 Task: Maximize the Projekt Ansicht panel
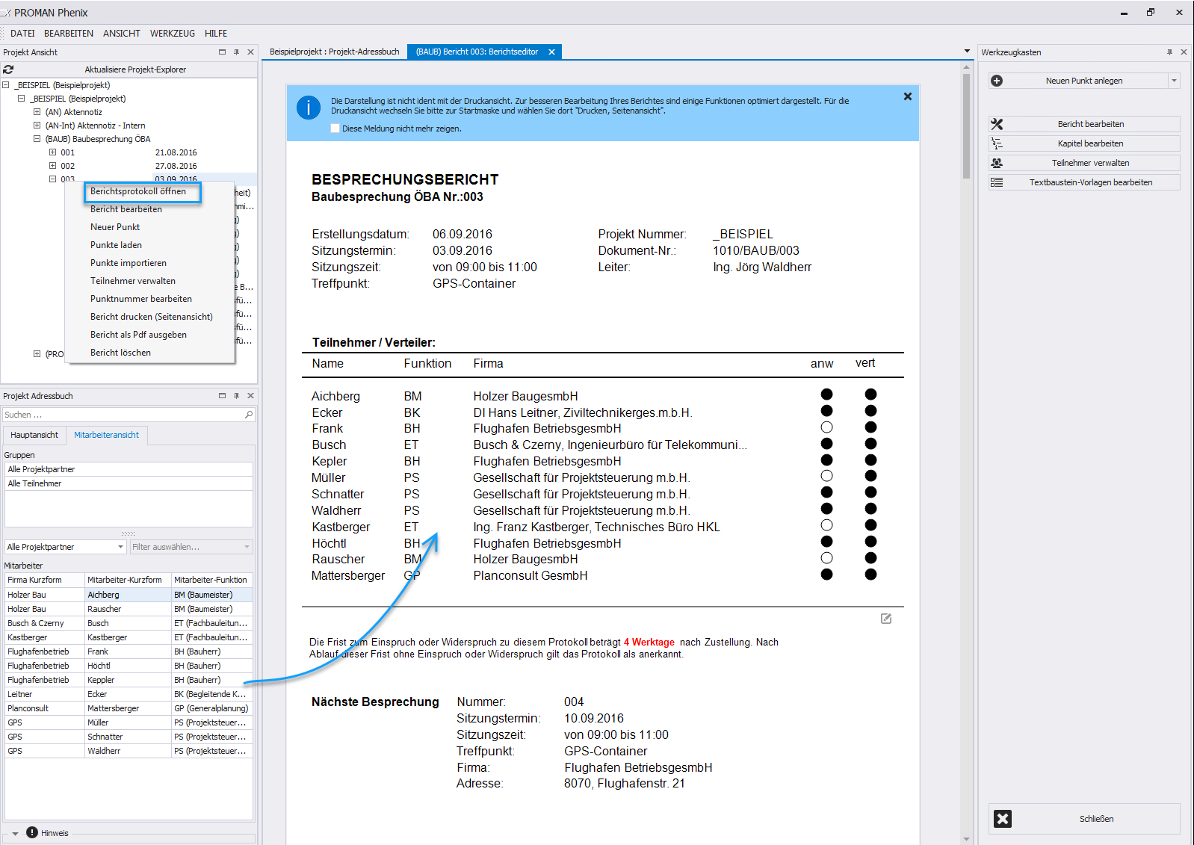(x=222, y=52)
